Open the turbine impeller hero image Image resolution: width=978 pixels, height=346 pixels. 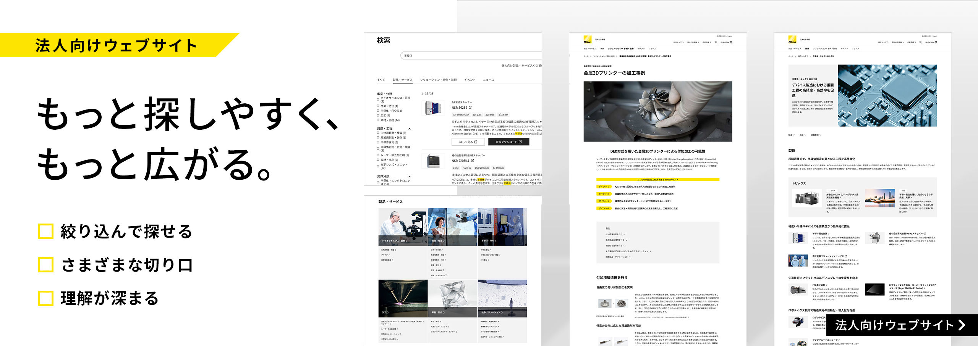click(657, 111)
